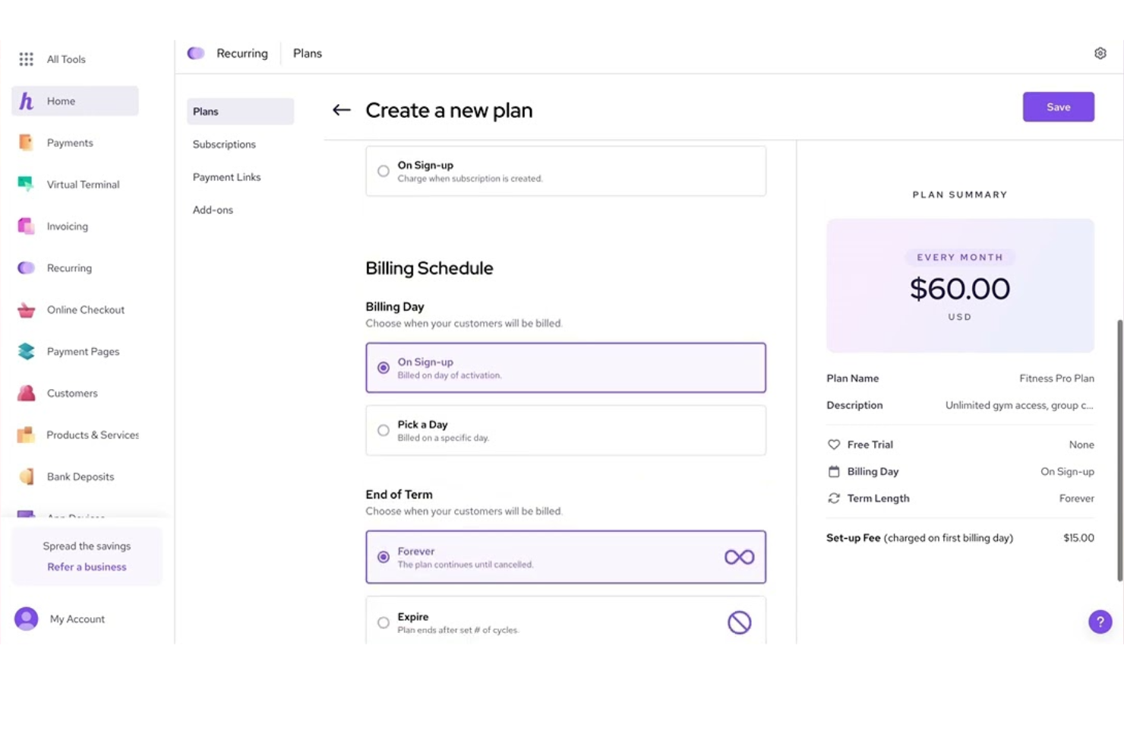Select Home in the sidebar

[61, 100]
